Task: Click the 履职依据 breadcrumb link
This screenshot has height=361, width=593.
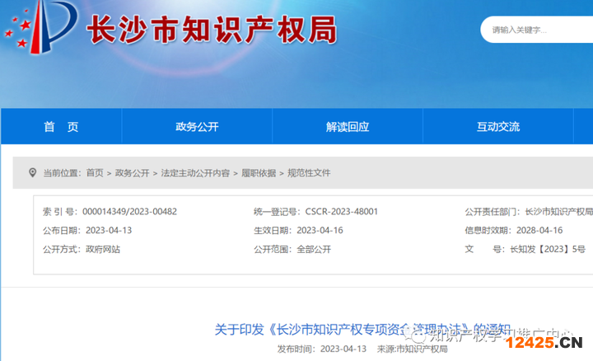Action: pos(259,173)
